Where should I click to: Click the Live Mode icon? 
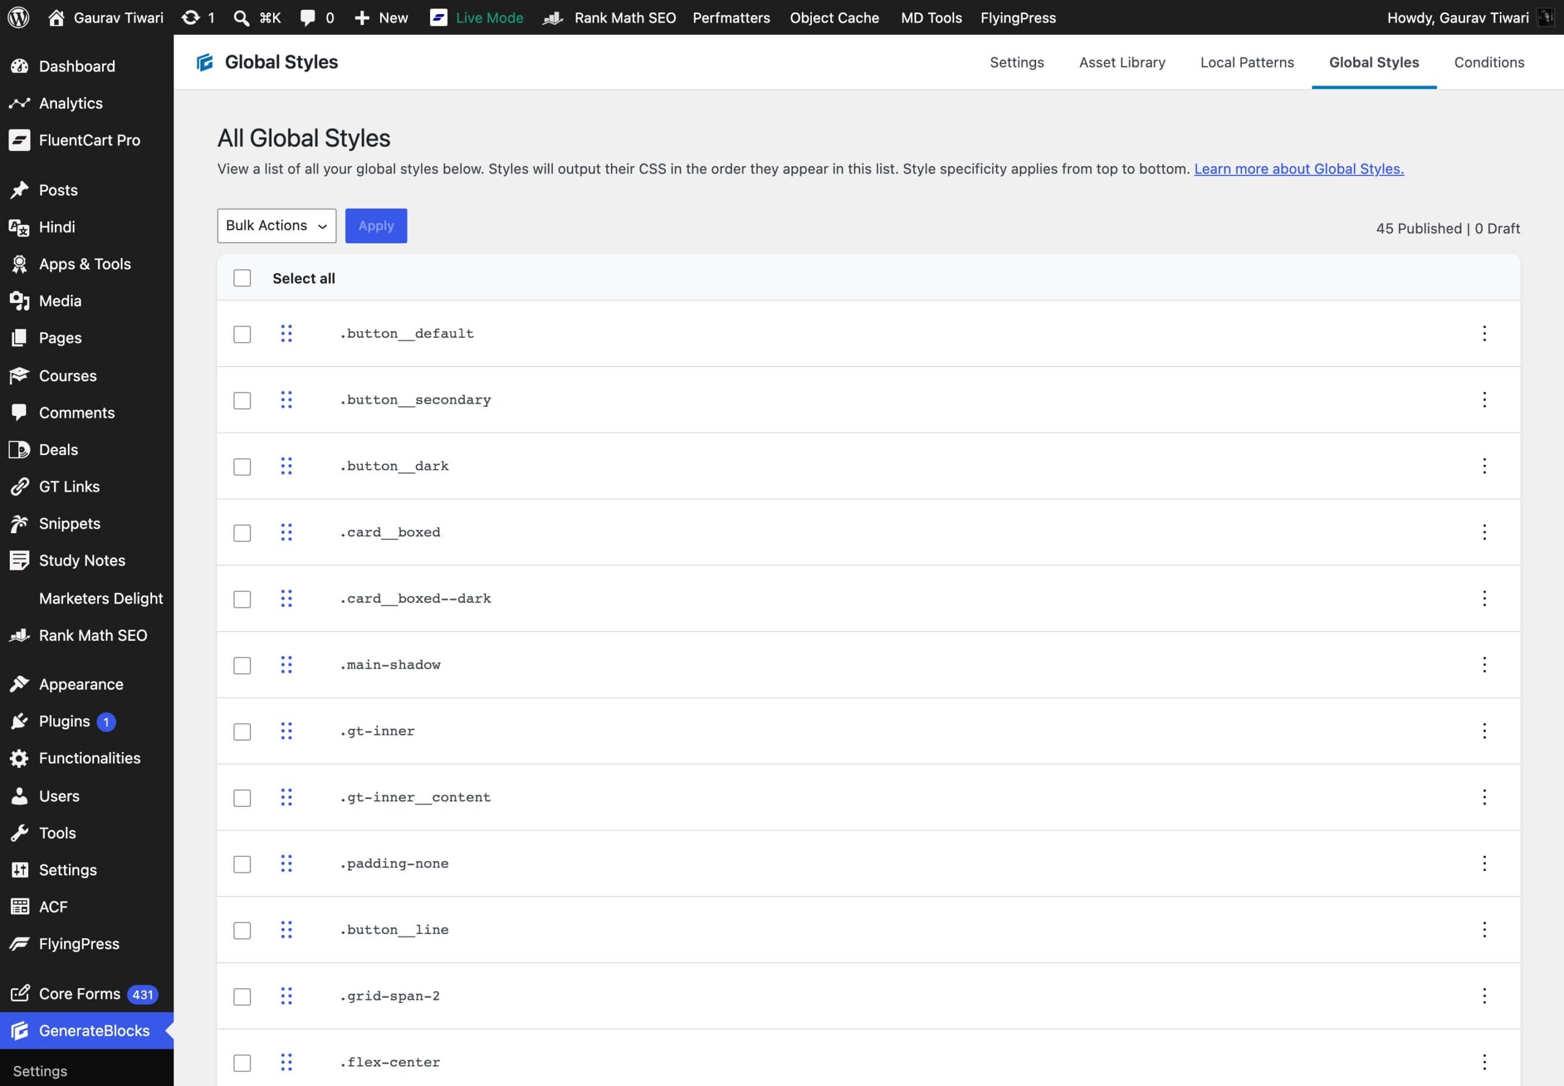pos(439,18)
